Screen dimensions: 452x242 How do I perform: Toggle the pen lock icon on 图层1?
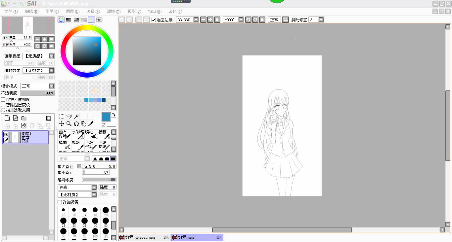(6, 140)
